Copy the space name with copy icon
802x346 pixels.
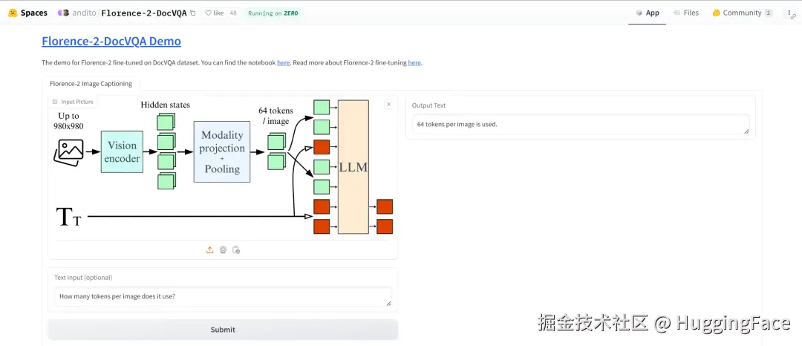193,13
